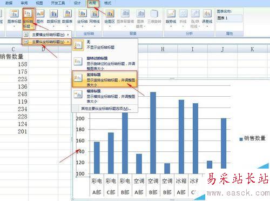Screen dimensions: 270x201
Task: Choose 旋转过的标题 (rotated title) option
Action: click(x=105, y=63)
